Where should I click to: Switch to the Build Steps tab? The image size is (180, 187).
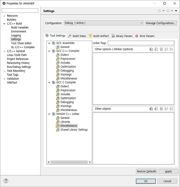click(x=77, y=36)
